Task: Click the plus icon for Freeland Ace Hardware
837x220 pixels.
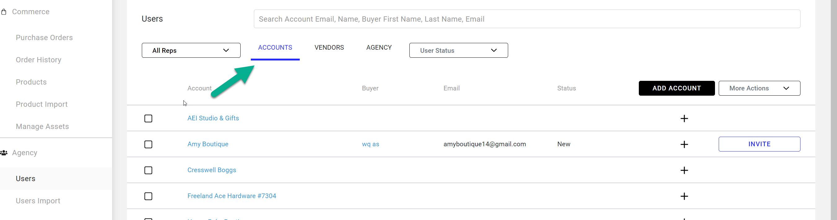Action: 684,196
